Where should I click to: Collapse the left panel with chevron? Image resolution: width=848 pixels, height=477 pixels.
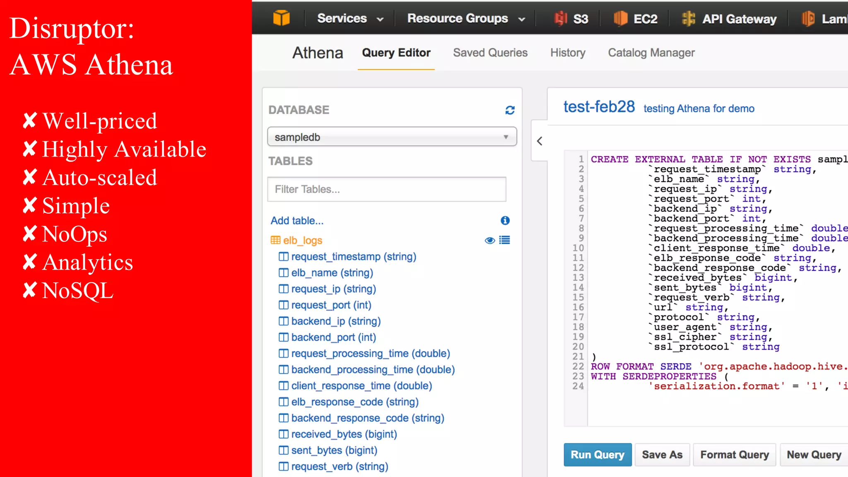pyautogui.click(x=540, y=141)
